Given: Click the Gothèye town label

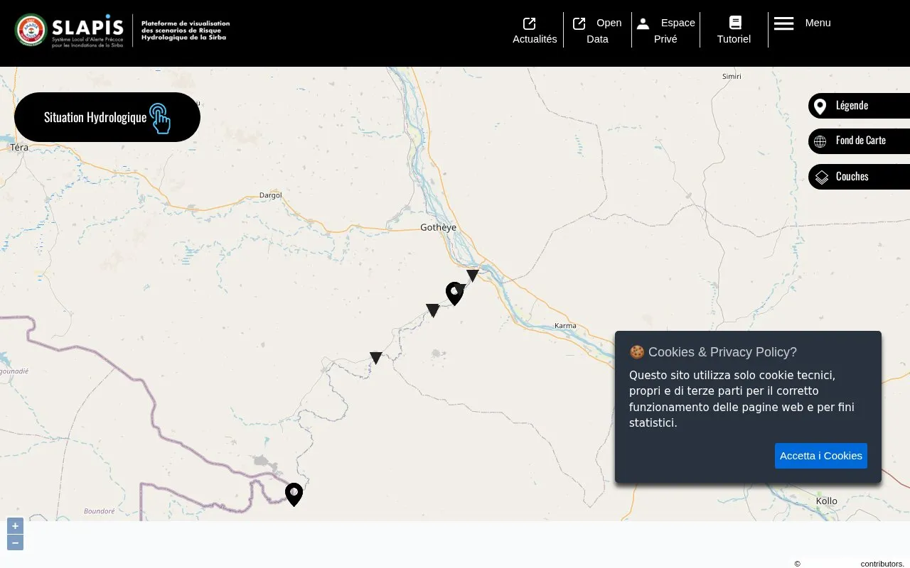Looking at the screenshot, I should (x=438, y=228).
